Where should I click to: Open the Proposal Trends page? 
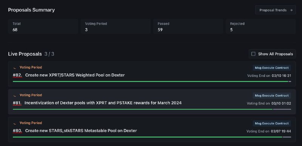276,10
